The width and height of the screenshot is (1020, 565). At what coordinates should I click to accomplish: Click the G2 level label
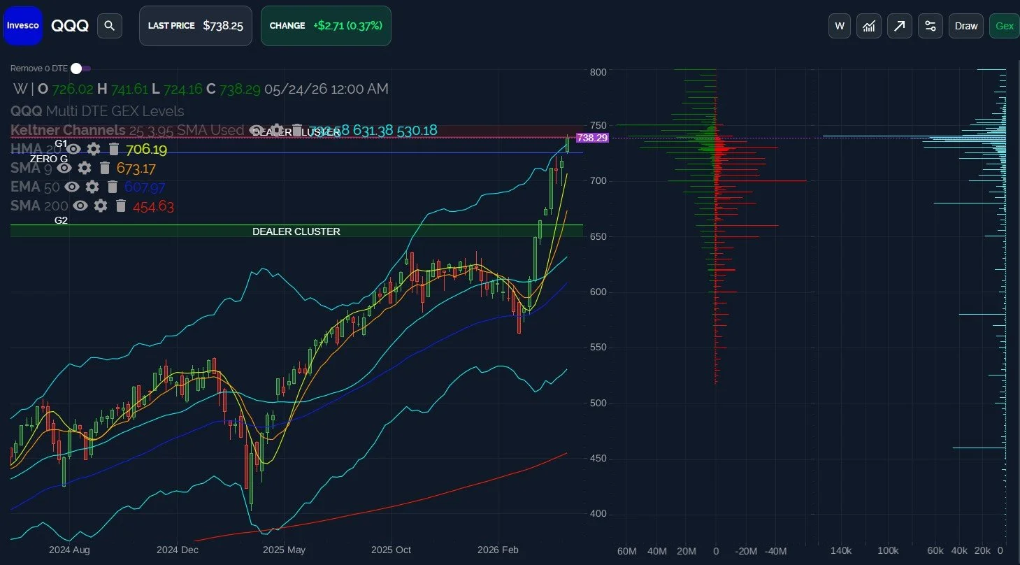tap(62, 220)
